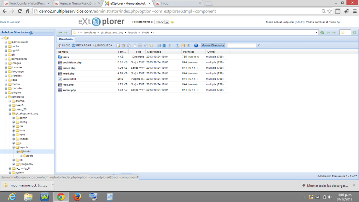Click the RECARGAR reload toolbar button

[82, 45]
